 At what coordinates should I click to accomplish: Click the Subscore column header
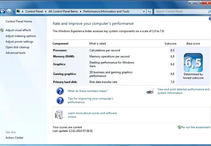[171, 44]
